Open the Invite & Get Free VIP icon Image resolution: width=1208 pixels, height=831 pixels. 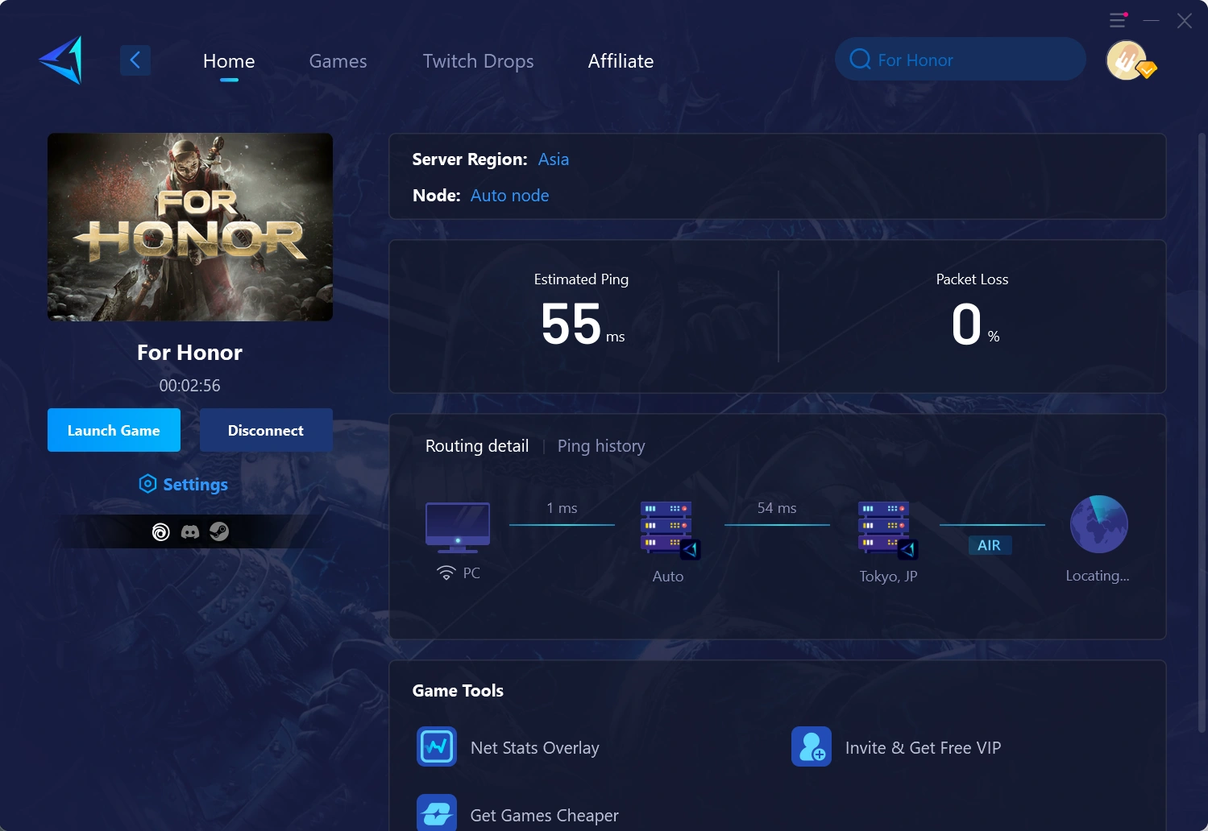coord(812,746)
